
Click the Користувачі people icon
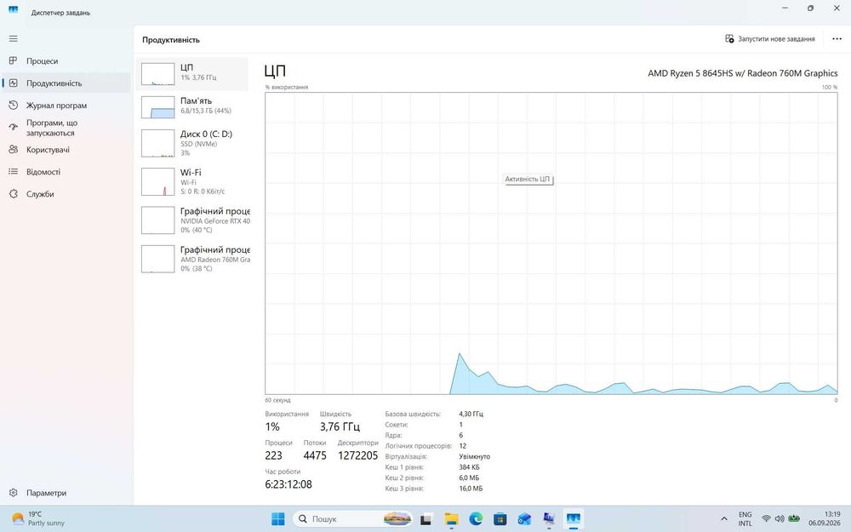point(14,149)
